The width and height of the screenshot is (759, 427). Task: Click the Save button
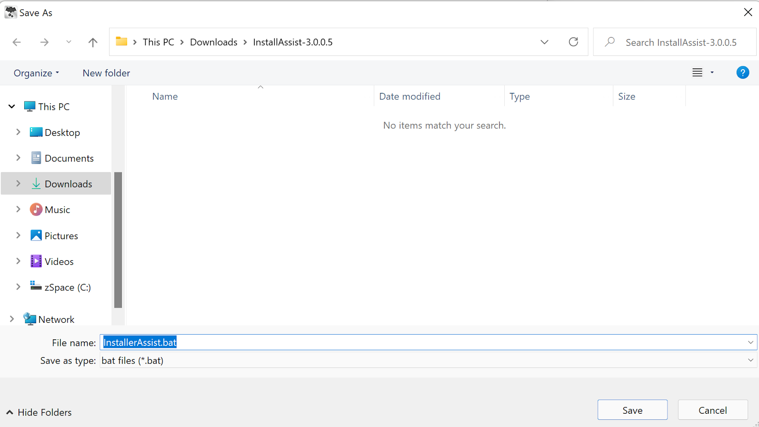pos(632,409)
